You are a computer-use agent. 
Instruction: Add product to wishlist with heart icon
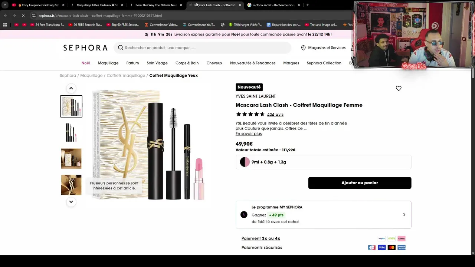click(399, 88)
